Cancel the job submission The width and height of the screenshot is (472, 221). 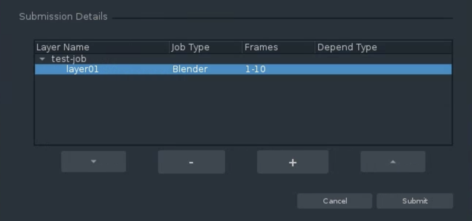tap(335, 201)
